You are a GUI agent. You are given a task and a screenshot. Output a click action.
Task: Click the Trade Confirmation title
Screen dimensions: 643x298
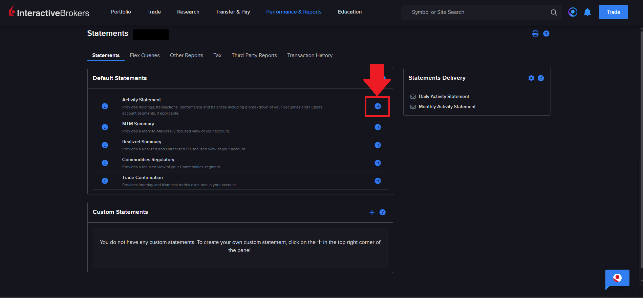coord(143,177)
